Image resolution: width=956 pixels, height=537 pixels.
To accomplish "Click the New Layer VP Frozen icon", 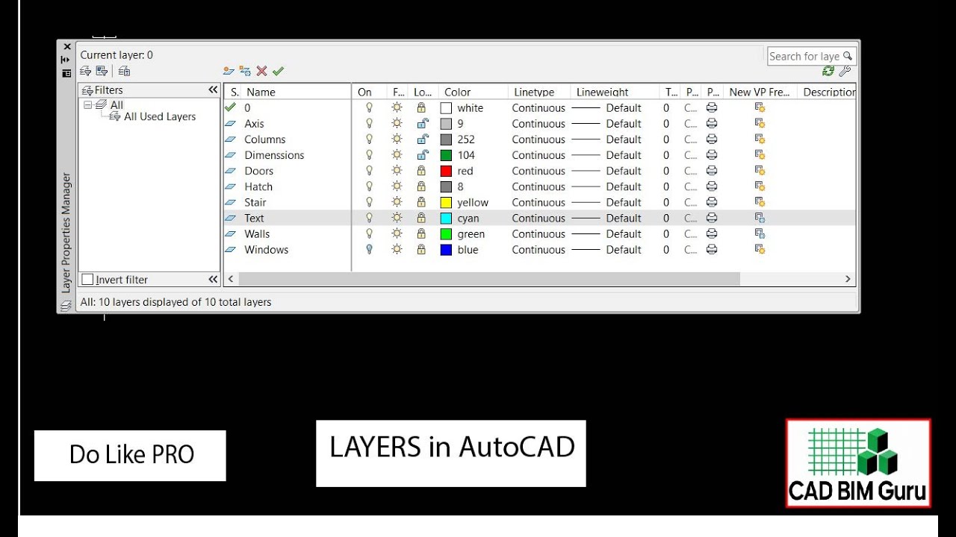I will point(245,71).
